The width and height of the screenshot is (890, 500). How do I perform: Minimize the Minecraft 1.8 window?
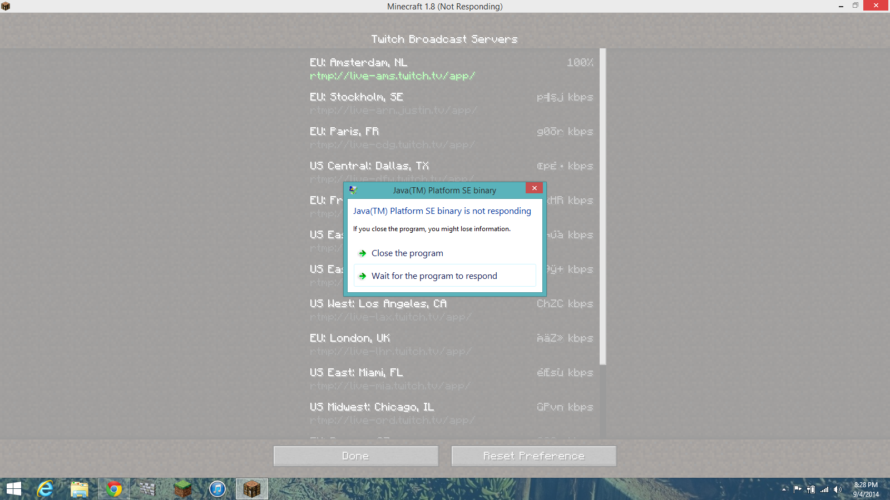click(841, 6)
